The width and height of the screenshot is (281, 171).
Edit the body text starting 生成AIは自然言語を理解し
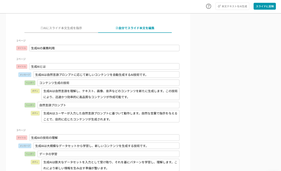coord(110,94)
